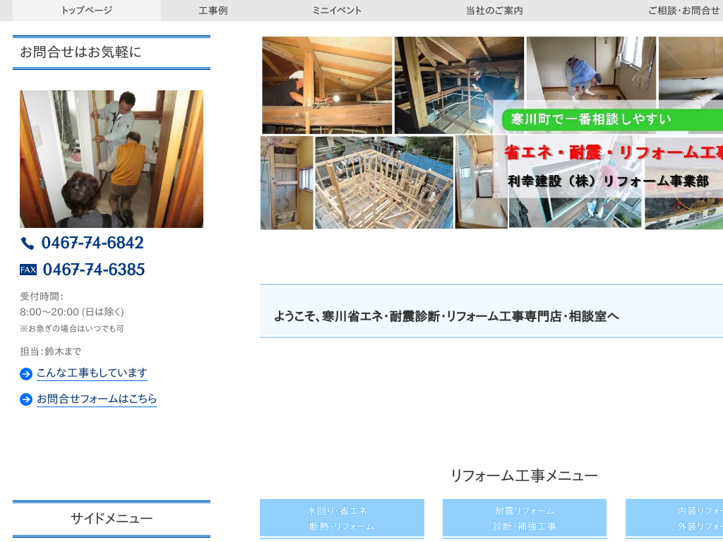Switch to the ミニイベント tab
The height and width of the screenshot is (542, 723).
[x=337, y=11]
